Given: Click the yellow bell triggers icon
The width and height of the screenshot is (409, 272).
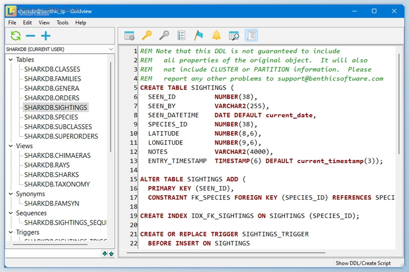Looking at the screenshot, I should tap(216, 35).
